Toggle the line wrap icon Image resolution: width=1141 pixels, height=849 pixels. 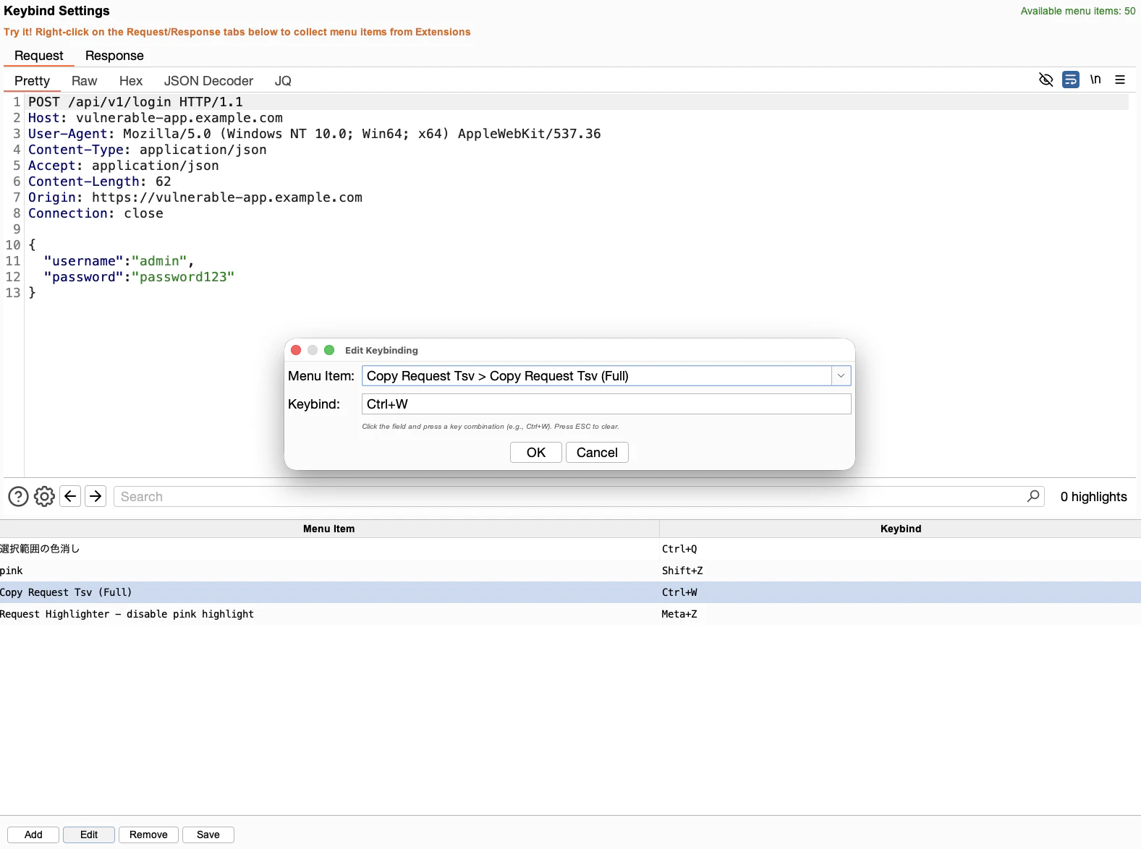click(x=1071, y=80)
